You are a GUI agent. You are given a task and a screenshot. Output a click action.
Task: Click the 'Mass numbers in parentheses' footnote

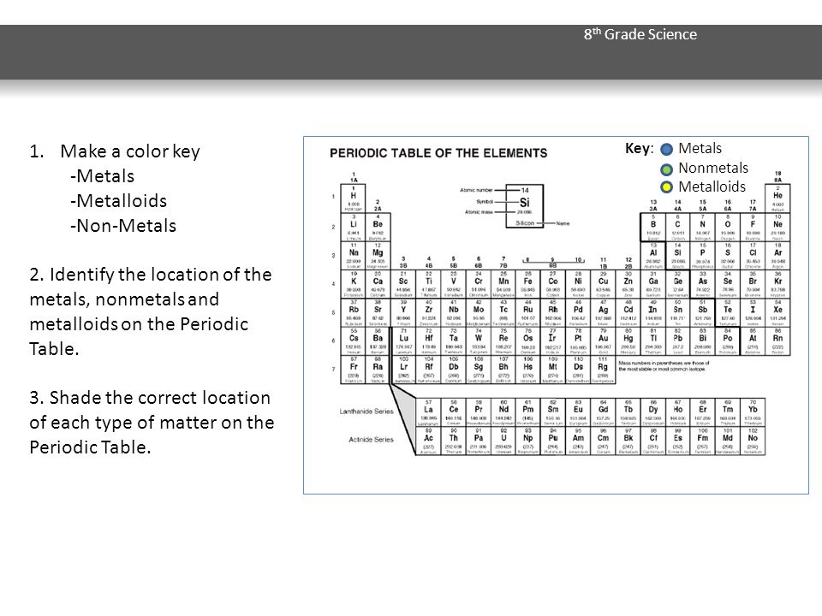664,365
